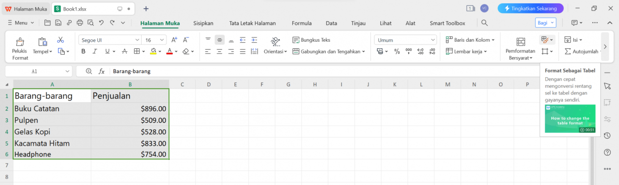This screenshot has width=619, height=185.
Task: Expand Gabungkan dan Tengahkan dropdown
Action: click(x=363, y=51)
